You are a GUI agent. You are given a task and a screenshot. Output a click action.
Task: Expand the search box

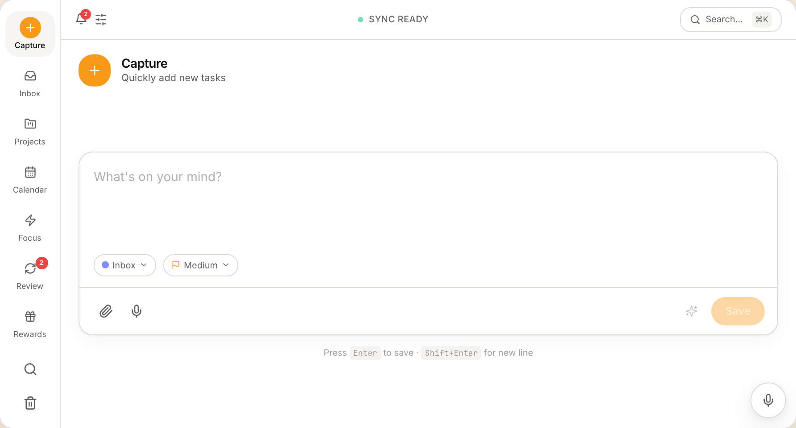730,20
